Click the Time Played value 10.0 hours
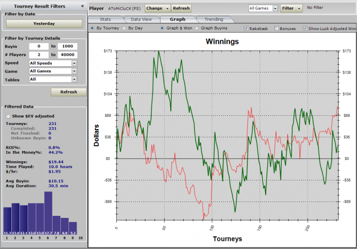The image size is (357, 249). pos(60,167)
